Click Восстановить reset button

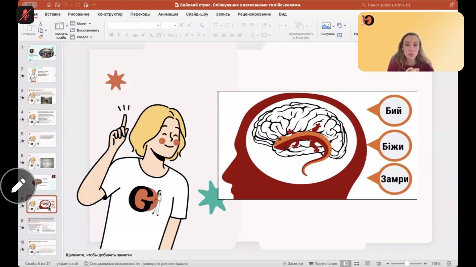[x=85, y=30]
